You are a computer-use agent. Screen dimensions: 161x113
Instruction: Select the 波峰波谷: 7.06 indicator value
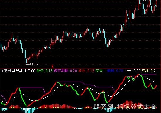click(x=24, y=71)
